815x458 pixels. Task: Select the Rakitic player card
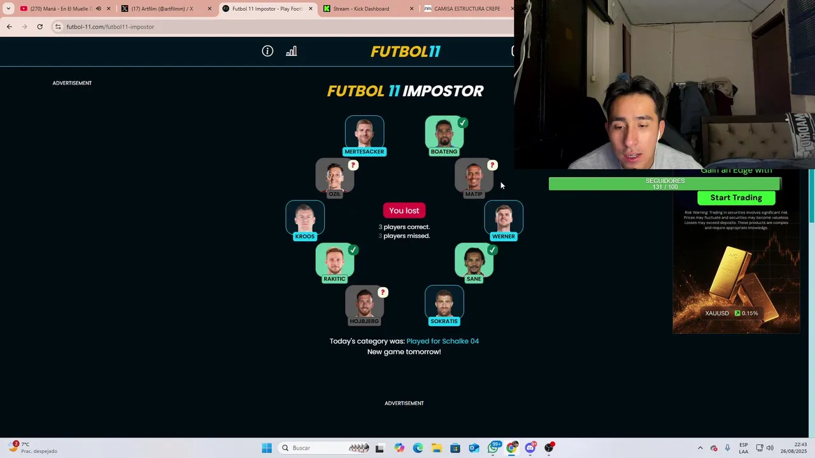tap(335, 263)
